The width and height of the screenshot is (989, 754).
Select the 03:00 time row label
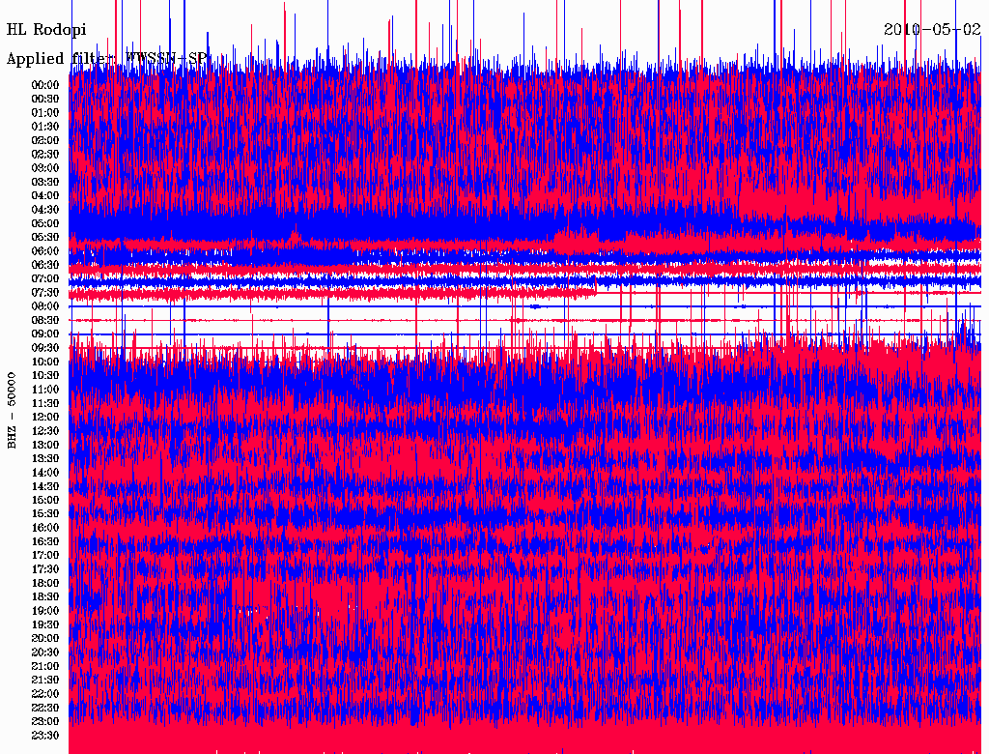[45, 168]
